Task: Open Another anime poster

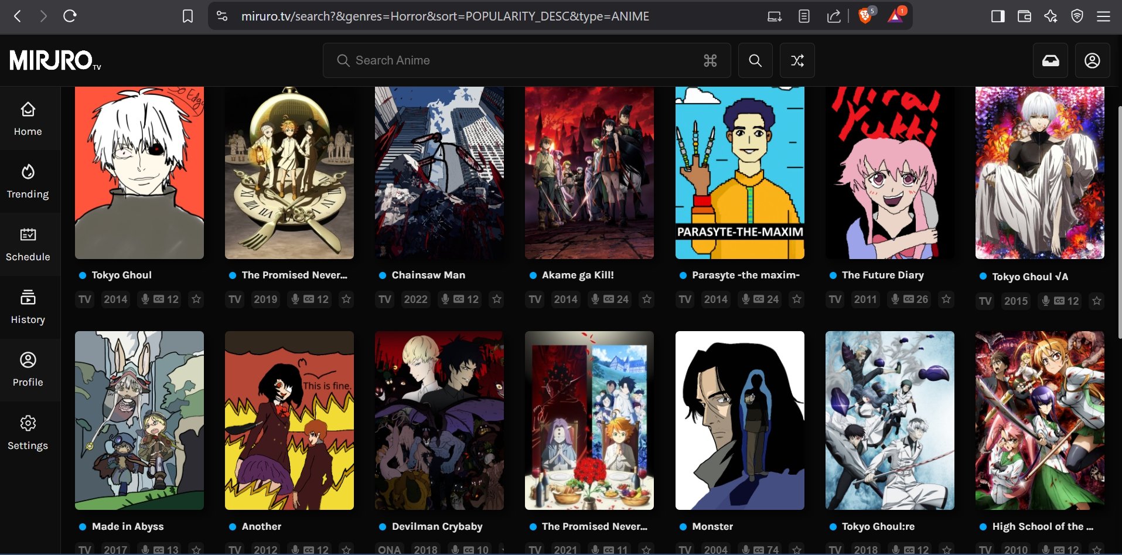Action: [x=289, y=420]
